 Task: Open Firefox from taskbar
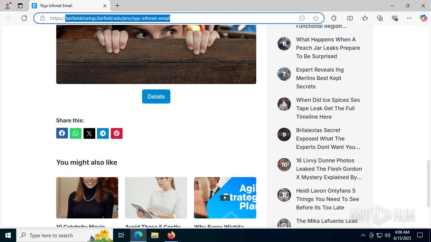pos(171,235)
